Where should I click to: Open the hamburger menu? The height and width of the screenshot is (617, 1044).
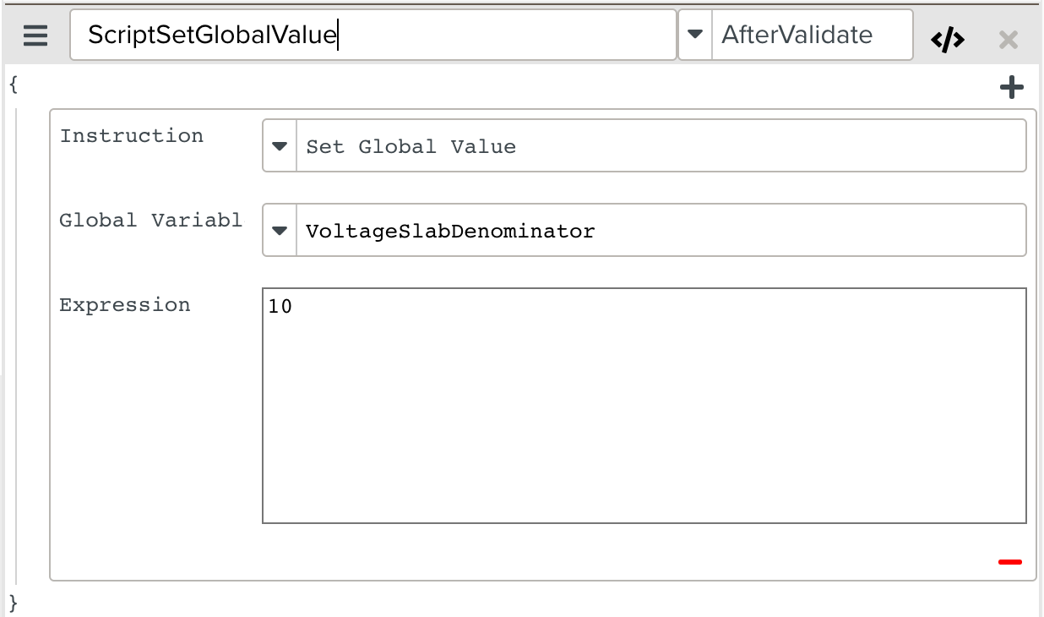click(x=35, y=35)
